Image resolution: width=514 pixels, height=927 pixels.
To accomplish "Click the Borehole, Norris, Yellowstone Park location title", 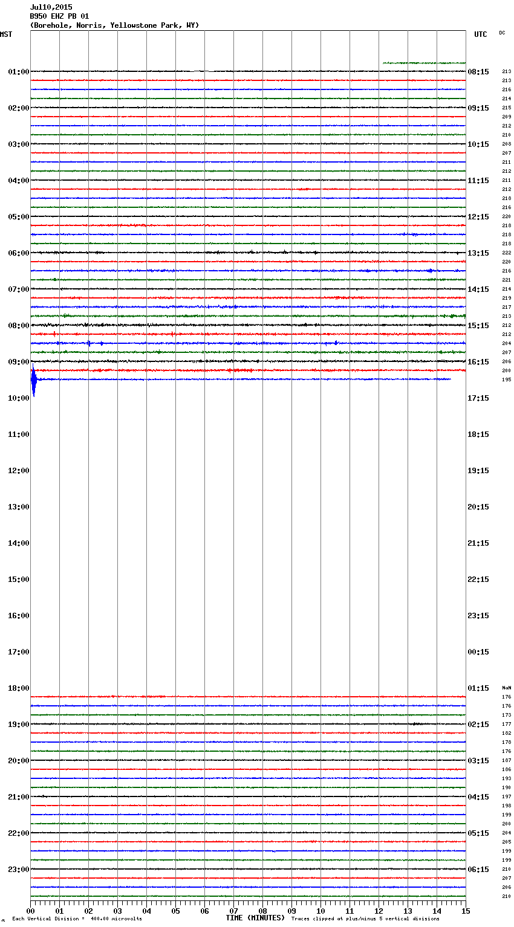I will tap(114, 25).
